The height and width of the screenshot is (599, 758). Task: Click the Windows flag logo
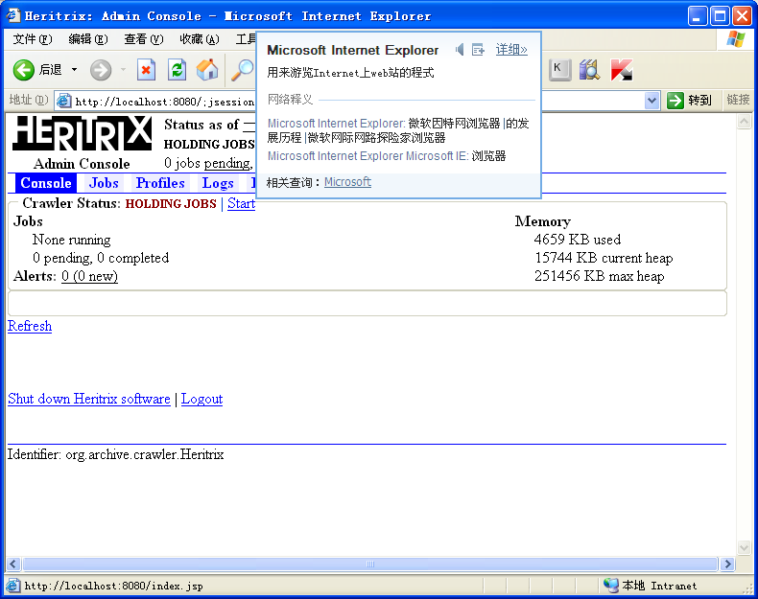point(736,39)
